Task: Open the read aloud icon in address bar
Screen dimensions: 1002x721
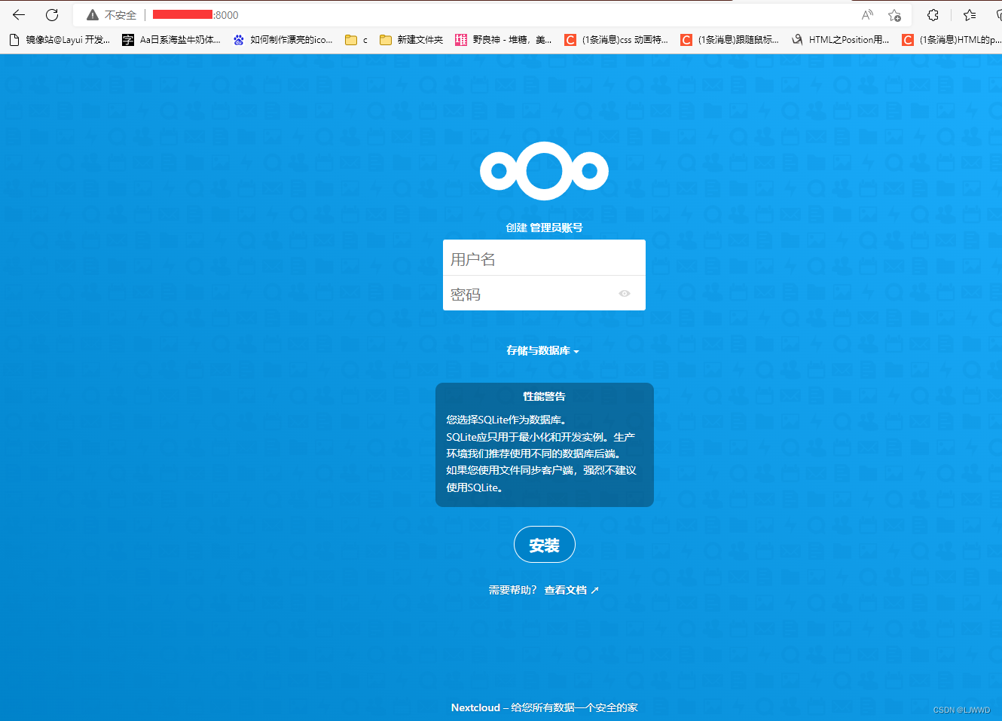Action: 868,15
